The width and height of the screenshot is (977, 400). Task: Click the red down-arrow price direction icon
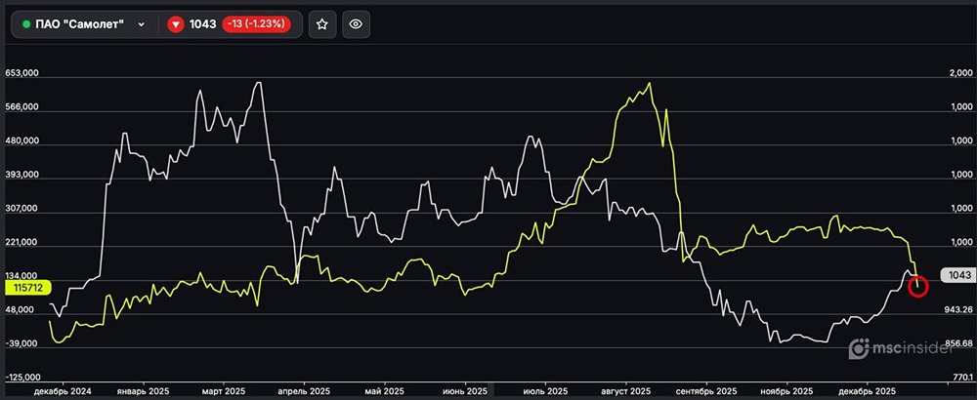pyautogui.click(x=176, y=24)
